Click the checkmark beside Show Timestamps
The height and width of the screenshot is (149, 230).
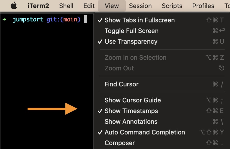[x=100, y=111]
